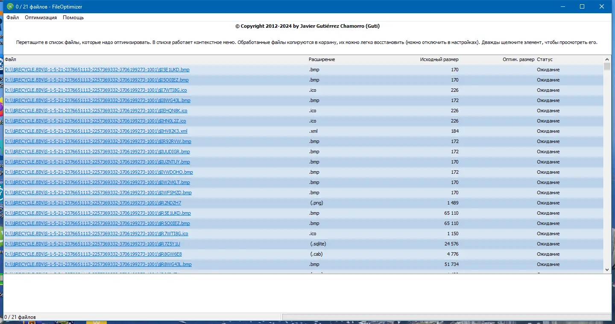Maximize the FileOptimizer window

(582, 6)
